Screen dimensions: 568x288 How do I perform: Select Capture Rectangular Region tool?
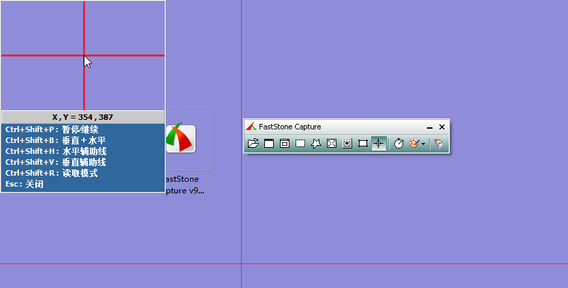(x=300, y=144)
